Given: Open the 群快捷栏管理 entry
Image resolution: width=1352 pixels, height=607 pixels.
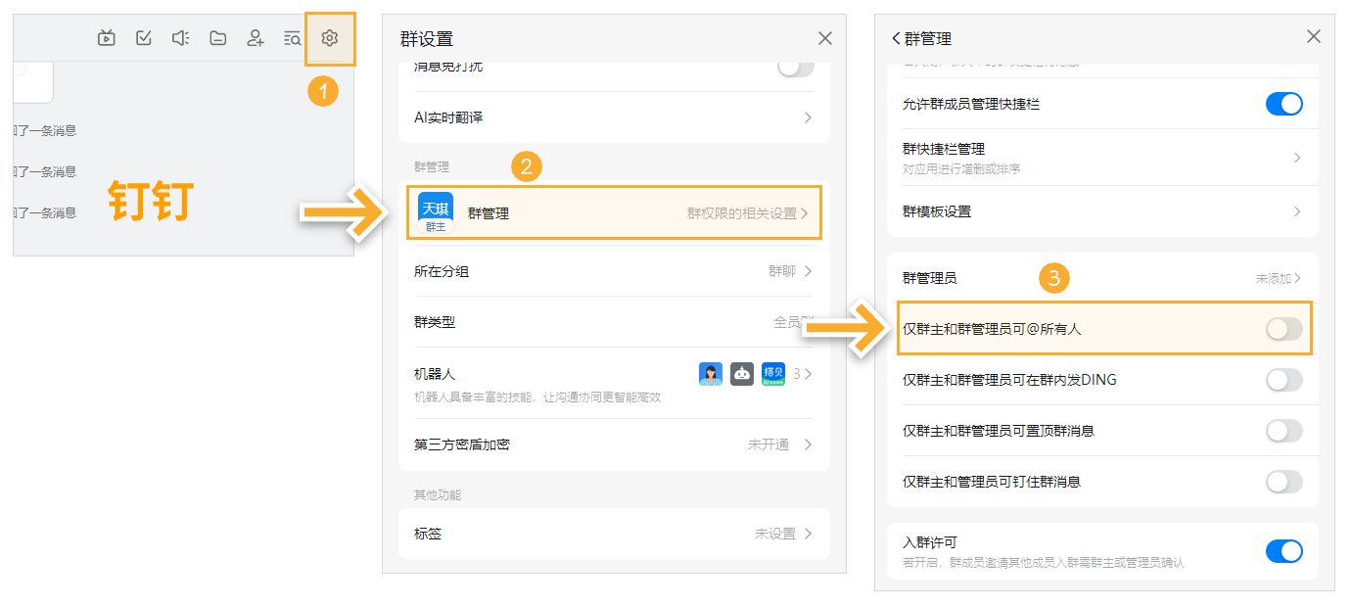Looking at the screenshot, I should coord(1101,158).
